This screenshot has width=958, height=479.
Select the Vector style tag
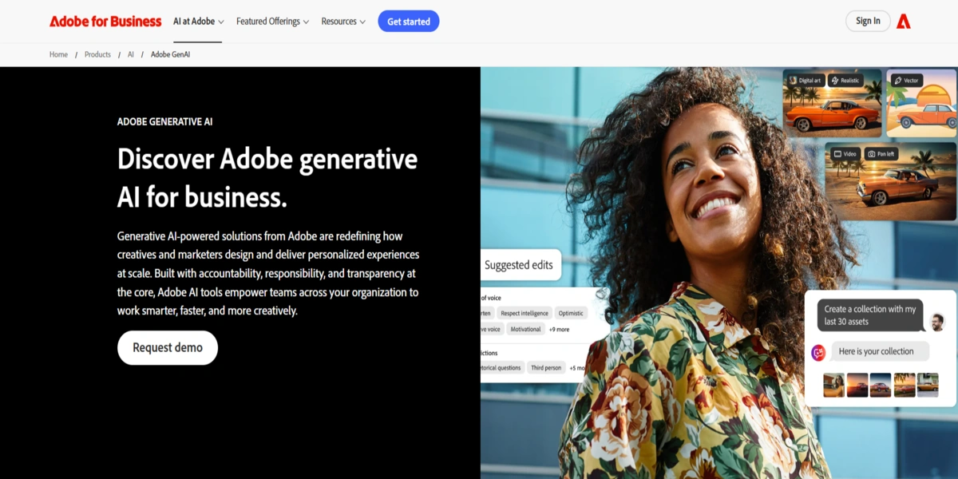coord(906,81)
